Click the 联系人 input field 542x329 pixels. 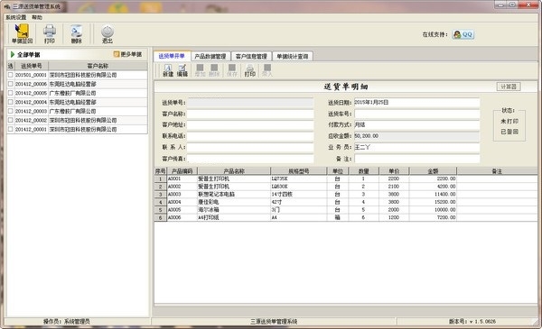pos(250,147)
